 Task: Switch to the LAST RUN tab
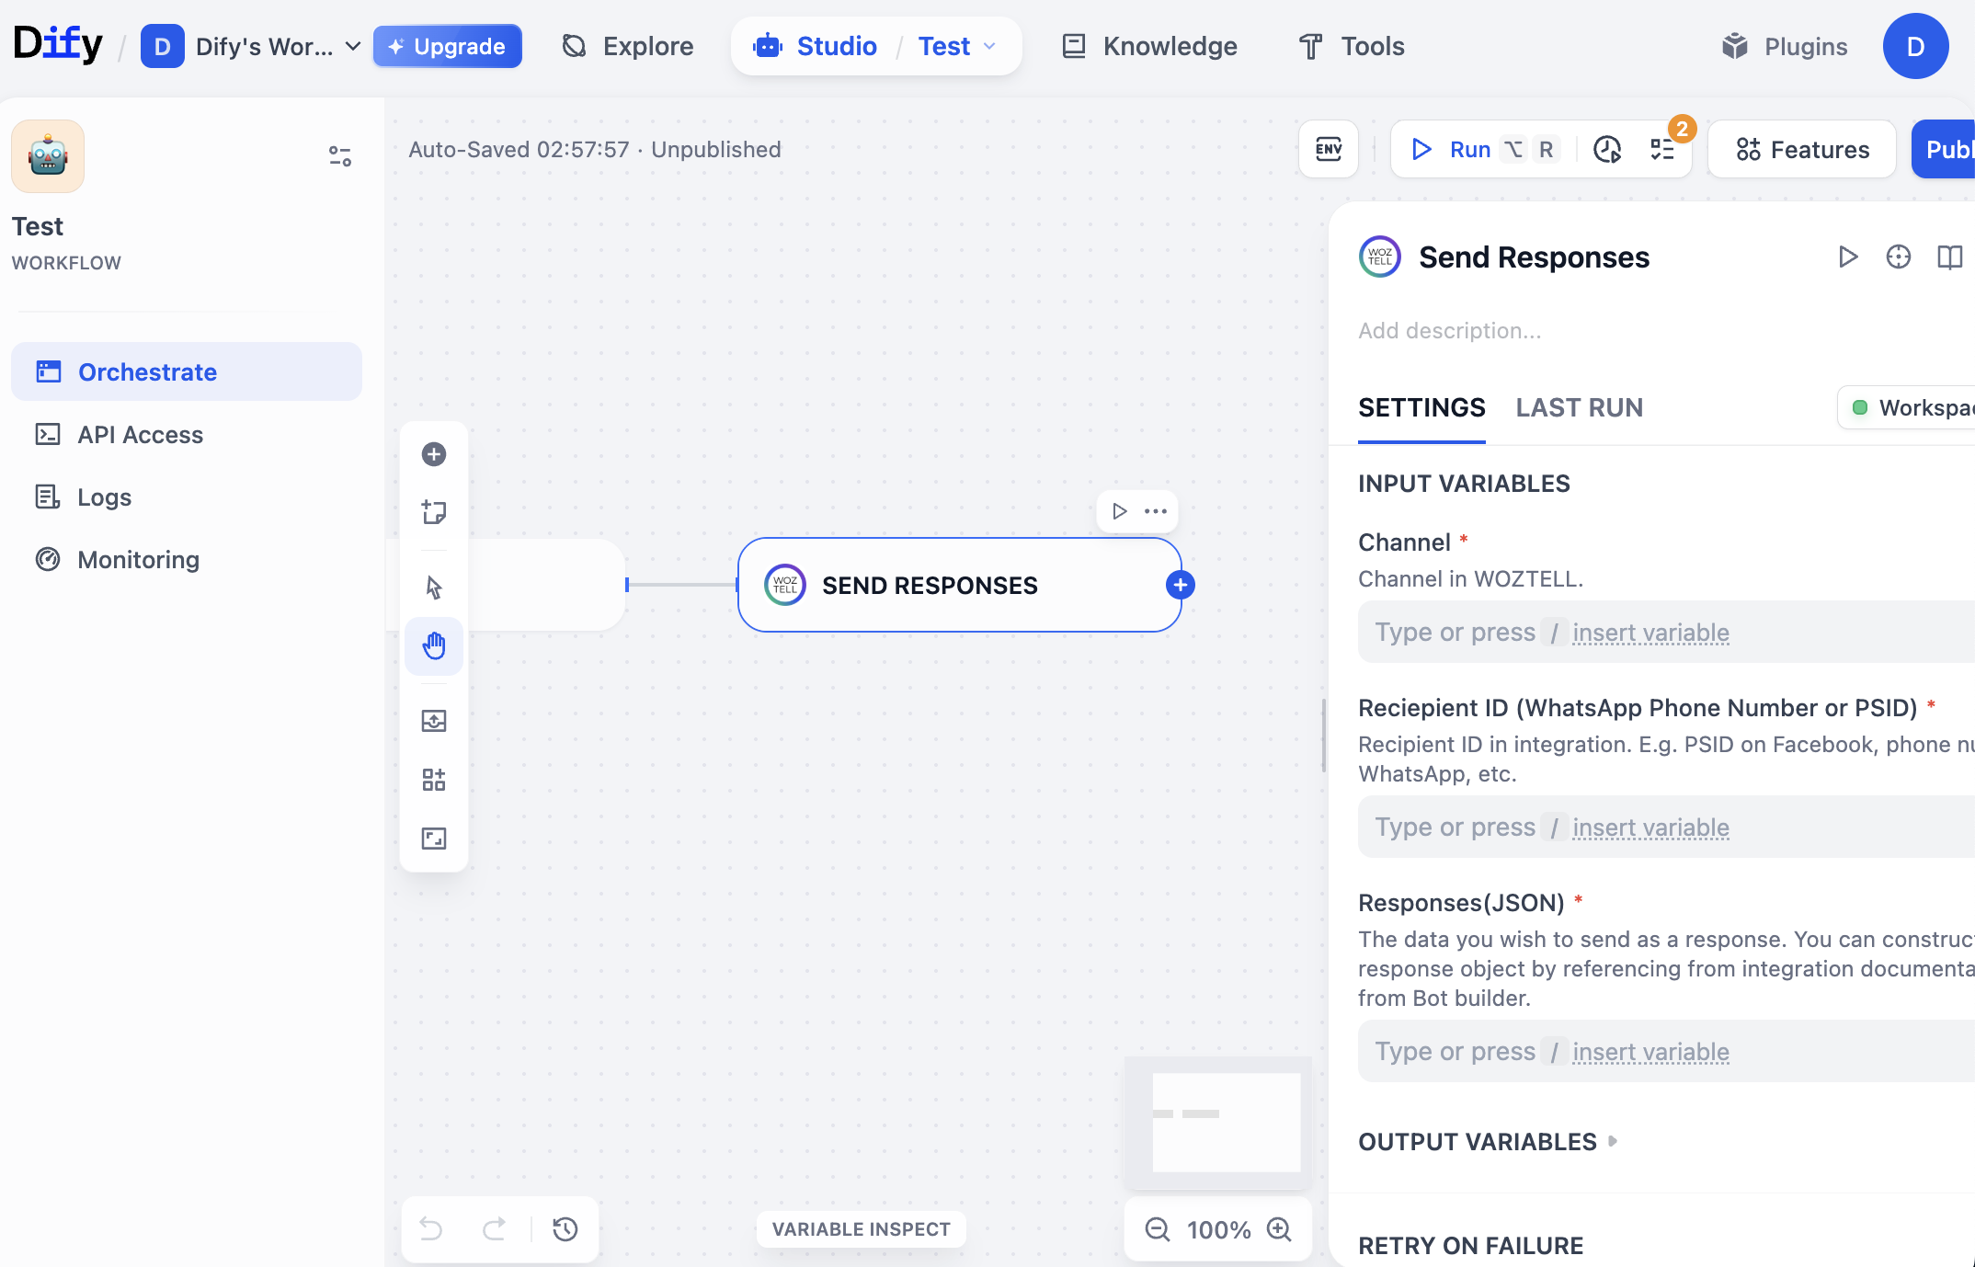(x=1579, y=407)
